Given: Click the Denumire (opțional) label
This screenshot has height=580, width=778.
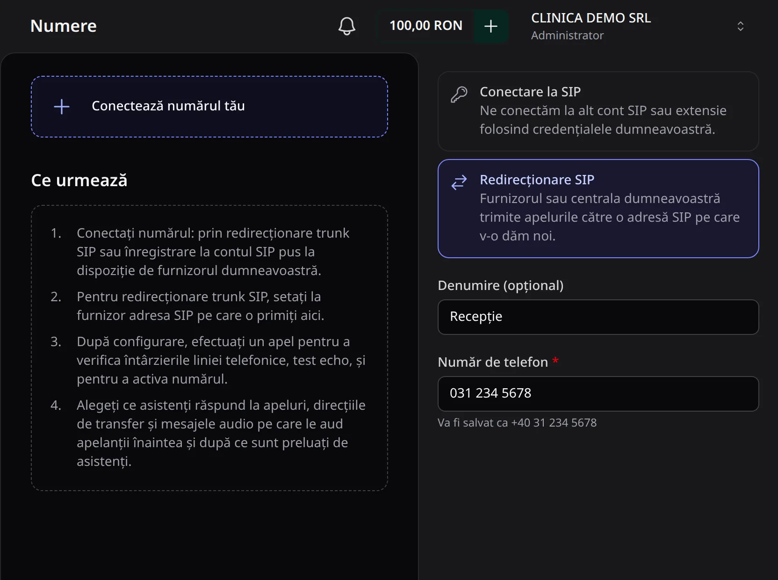Looking at the screenshot, I should coord(501,285).
